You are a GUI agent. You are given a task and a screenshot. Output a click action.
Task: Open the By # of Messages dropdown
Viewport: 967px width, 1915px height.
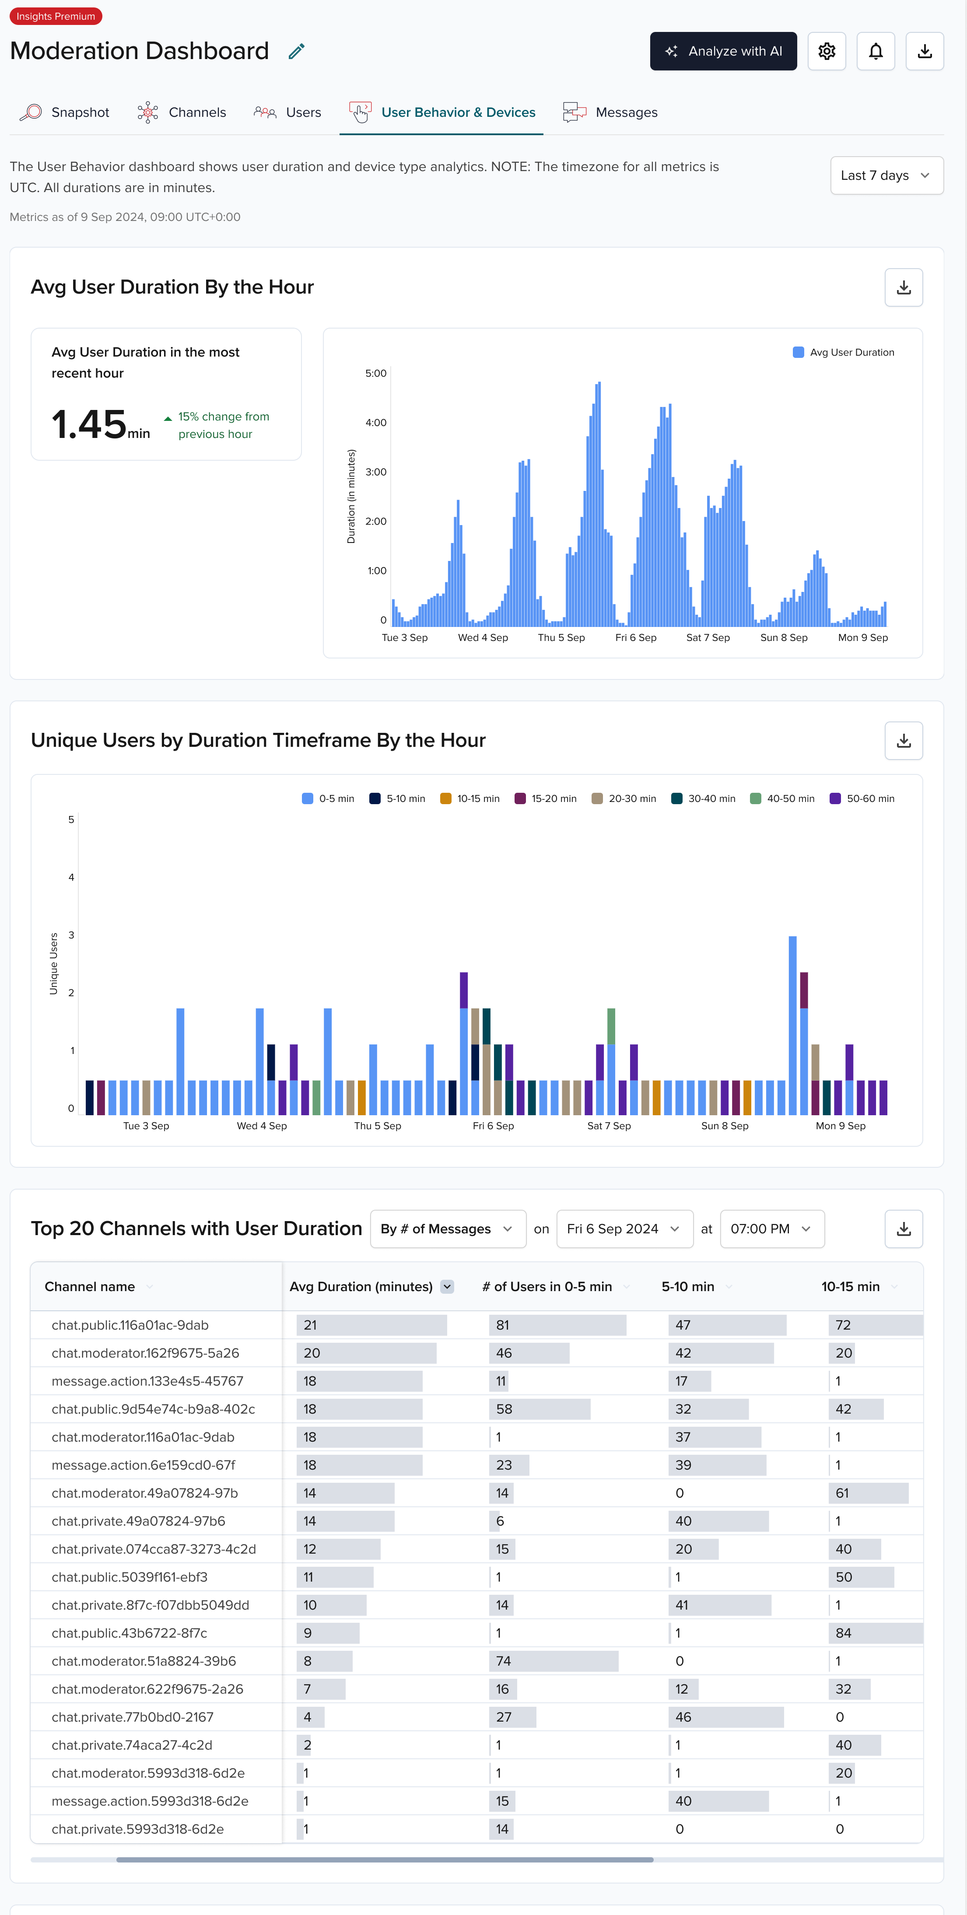pyautogui.click(x=448, y=1229)
